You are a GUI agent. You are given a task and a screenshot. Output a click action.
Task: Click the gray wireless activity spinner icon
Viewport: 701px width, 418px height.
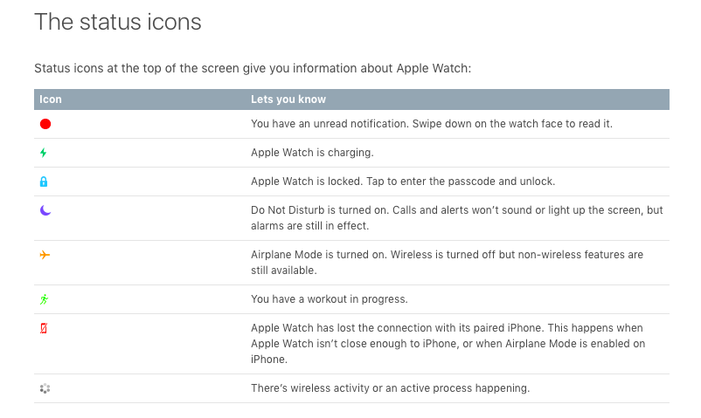point(45,388)
